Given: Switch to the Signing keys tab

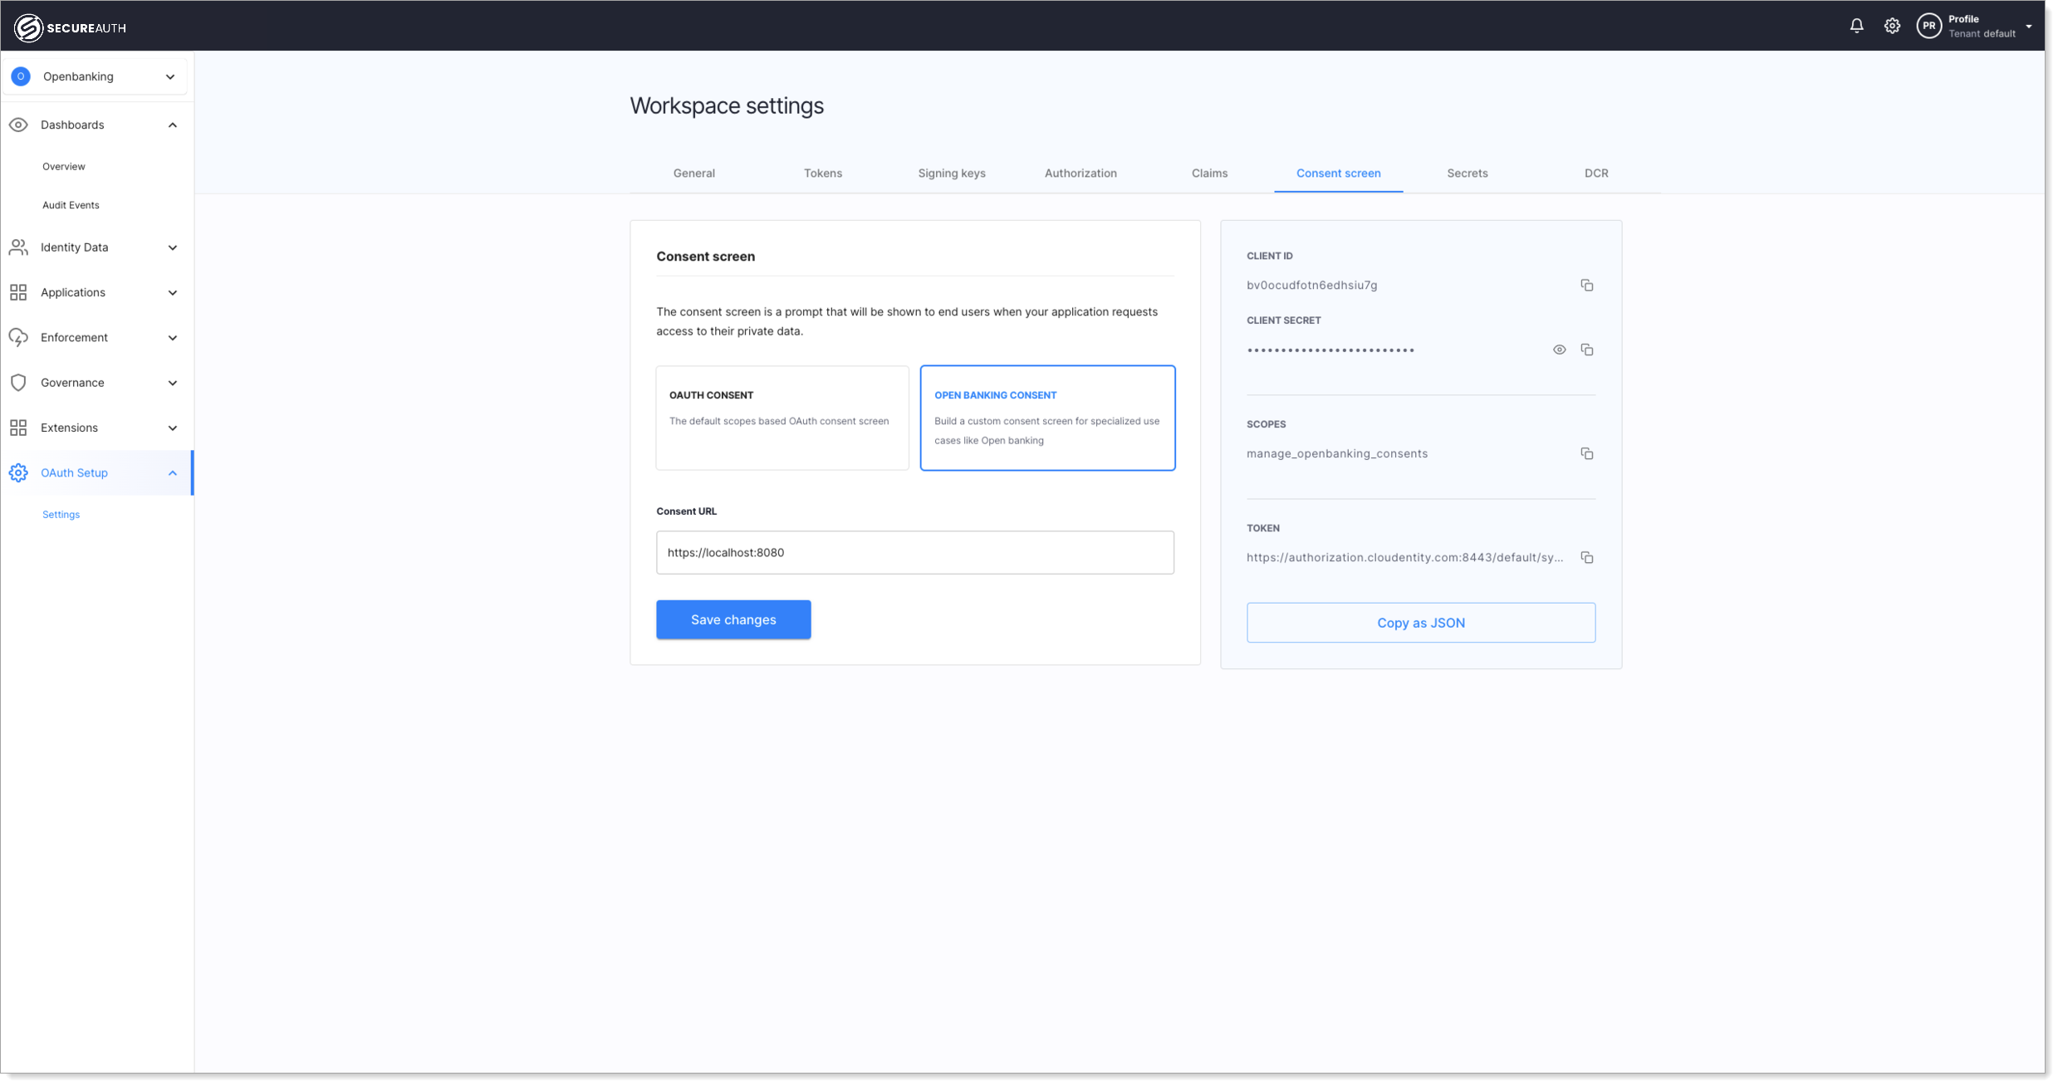Looking at the screenshot, I should point(951,173).
